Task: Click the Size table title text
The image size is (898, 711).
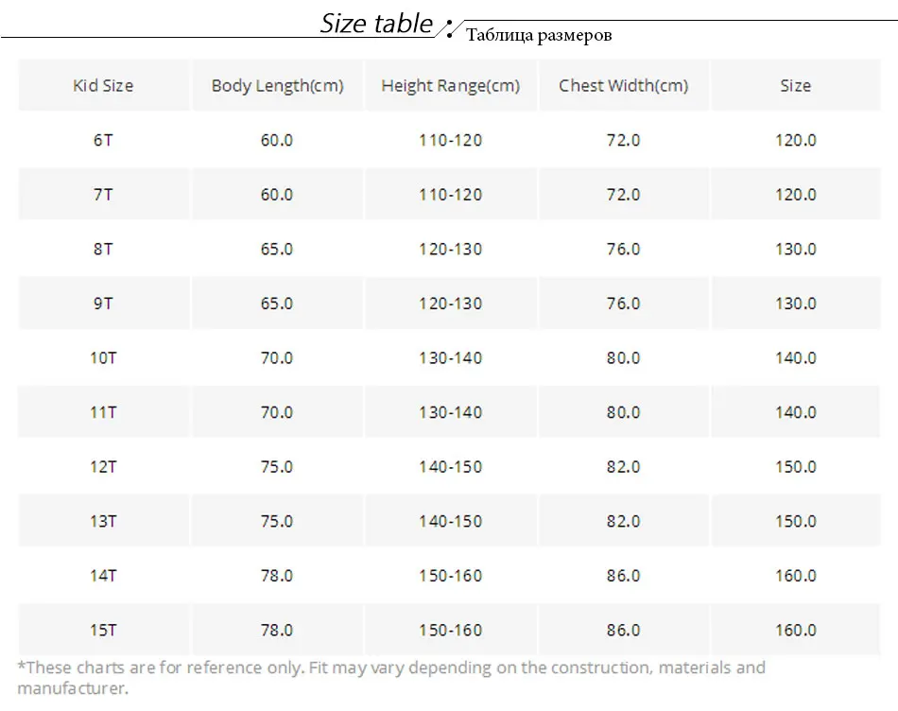Action: (376, 24)
